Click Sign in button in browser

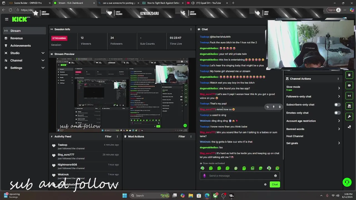(x=334, y=10)
